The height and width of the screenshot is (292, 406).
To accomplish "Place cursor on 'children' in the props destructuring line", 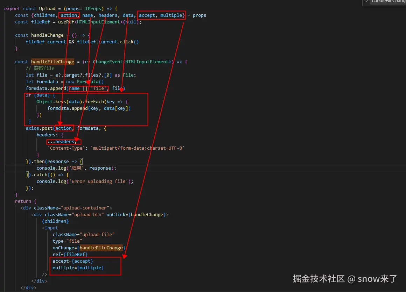I will (44, 15).
